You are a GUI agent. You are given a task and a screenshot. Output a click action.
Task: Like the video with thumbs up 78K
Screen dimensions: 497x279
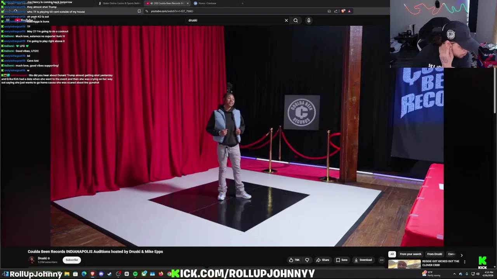point(294,260)
